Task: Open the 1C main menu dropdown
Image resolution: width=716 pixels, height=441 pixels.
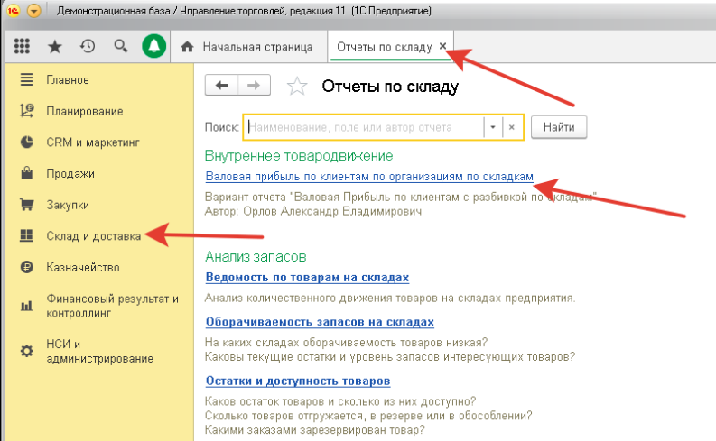Action: point(34,12)
